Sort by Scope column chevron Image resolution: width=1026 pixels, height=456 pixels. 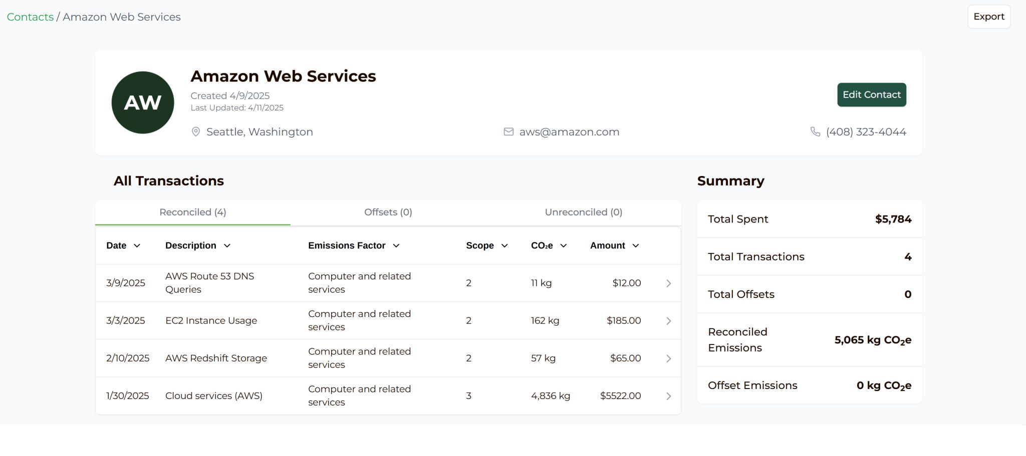504,246
